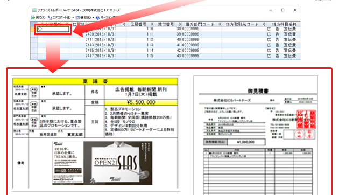Click the 戻る back toolbar icon
This screenshot has width=339, height=195.
click(x=33, y=17)
